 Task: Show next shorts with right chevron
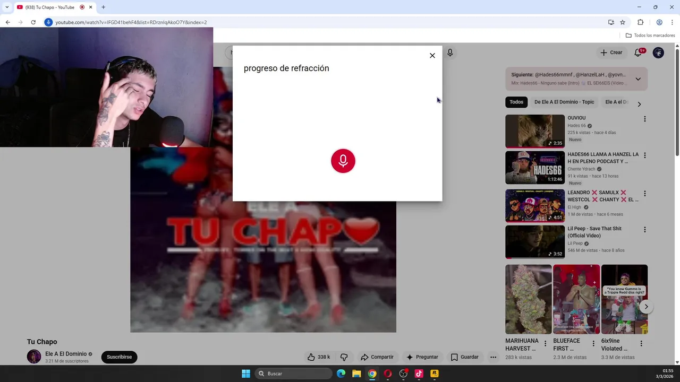[646, 307]
